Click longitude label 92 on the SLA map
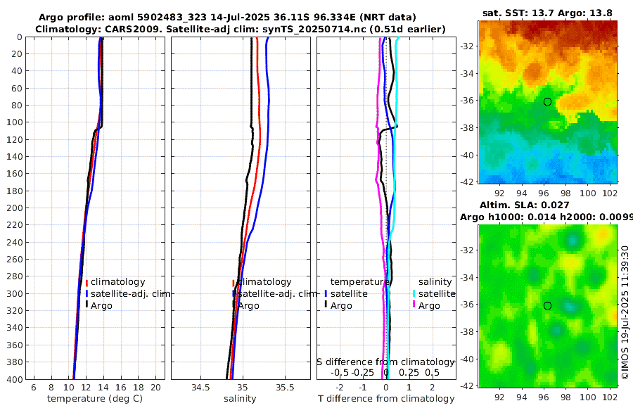The image size is (633, 408). pos(499,397)
